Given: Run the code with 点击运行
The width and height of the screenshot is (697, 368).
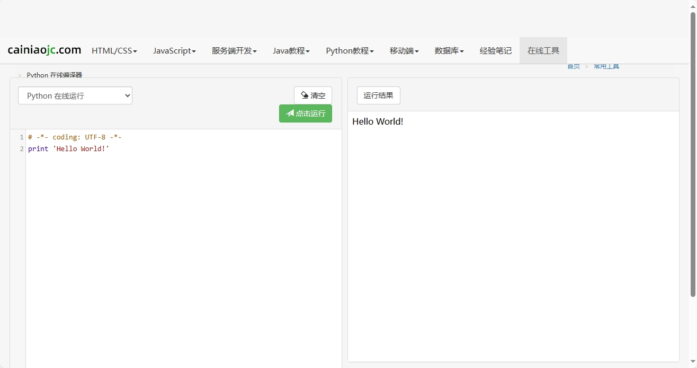Looking at the screenshot, I should [306, 113].
